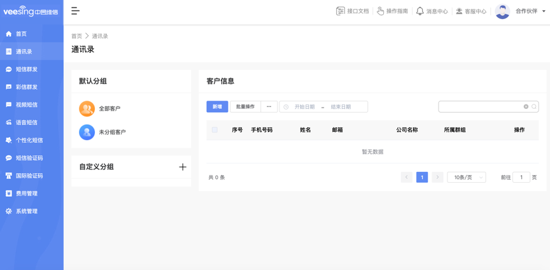550x270 pixels.
Task: Click the home icon in sidebar
Action: point(9,34)
